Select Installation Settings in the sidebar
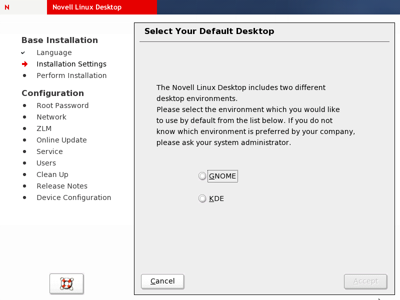Image resolution: width=400 pixels, height=300 pixels. (x=71, y=64)
